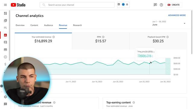Select the RPM metric card

pyautogui.click(x=101, y=41)
